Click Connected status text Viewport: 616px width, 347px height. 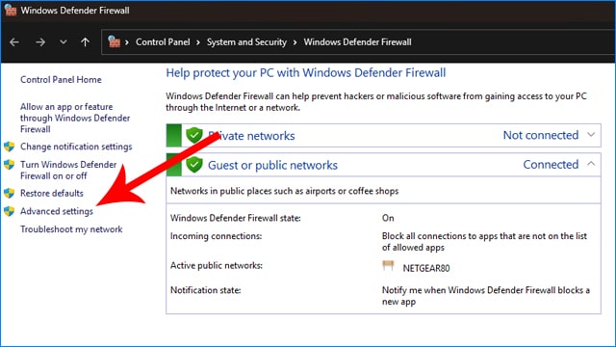pos(551,165)
